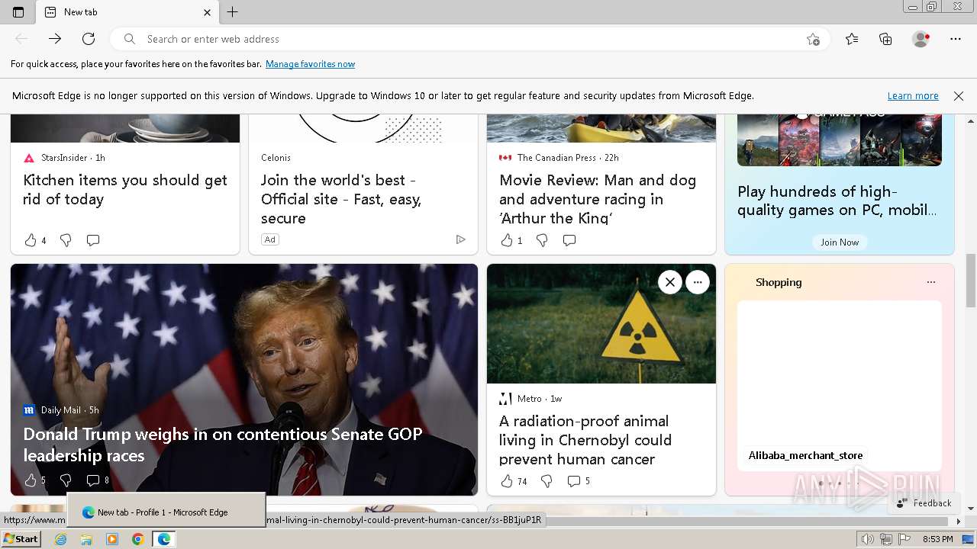This screenshot has width=977, height=549.
Task: Go forward with the arrow button
Action: click(55, 39)
